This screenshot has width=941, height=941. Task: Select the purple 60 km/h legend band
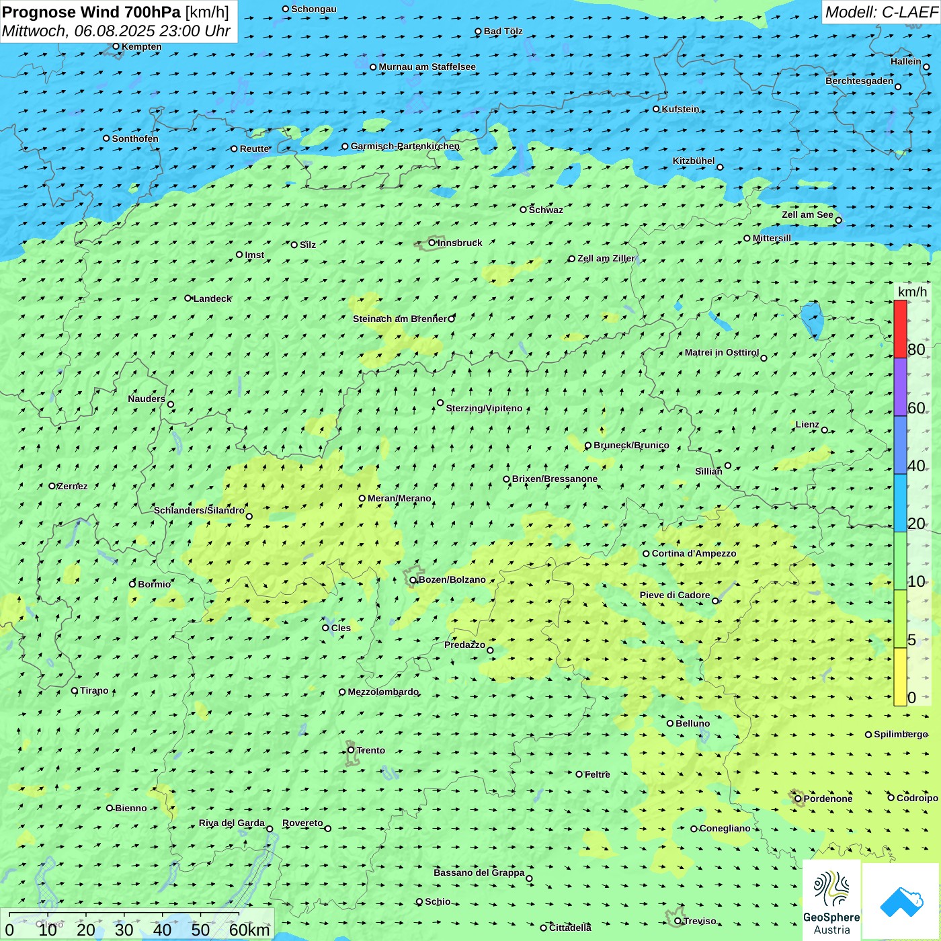900,387
